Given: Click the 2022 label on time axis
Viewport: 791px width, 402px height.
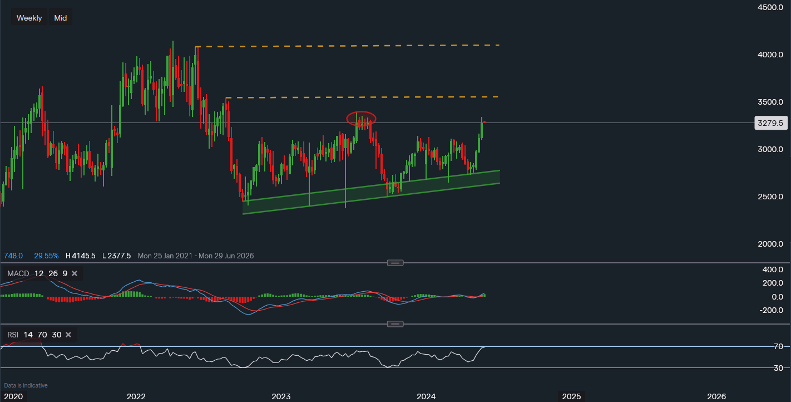Looking at the screenshot, I should click(136, 396).
